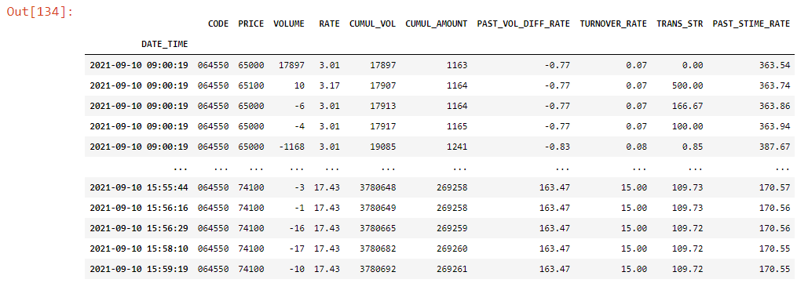808x283 pixels.
Task: Click VOLUME value -1168
Action: [x=291, y=147]
